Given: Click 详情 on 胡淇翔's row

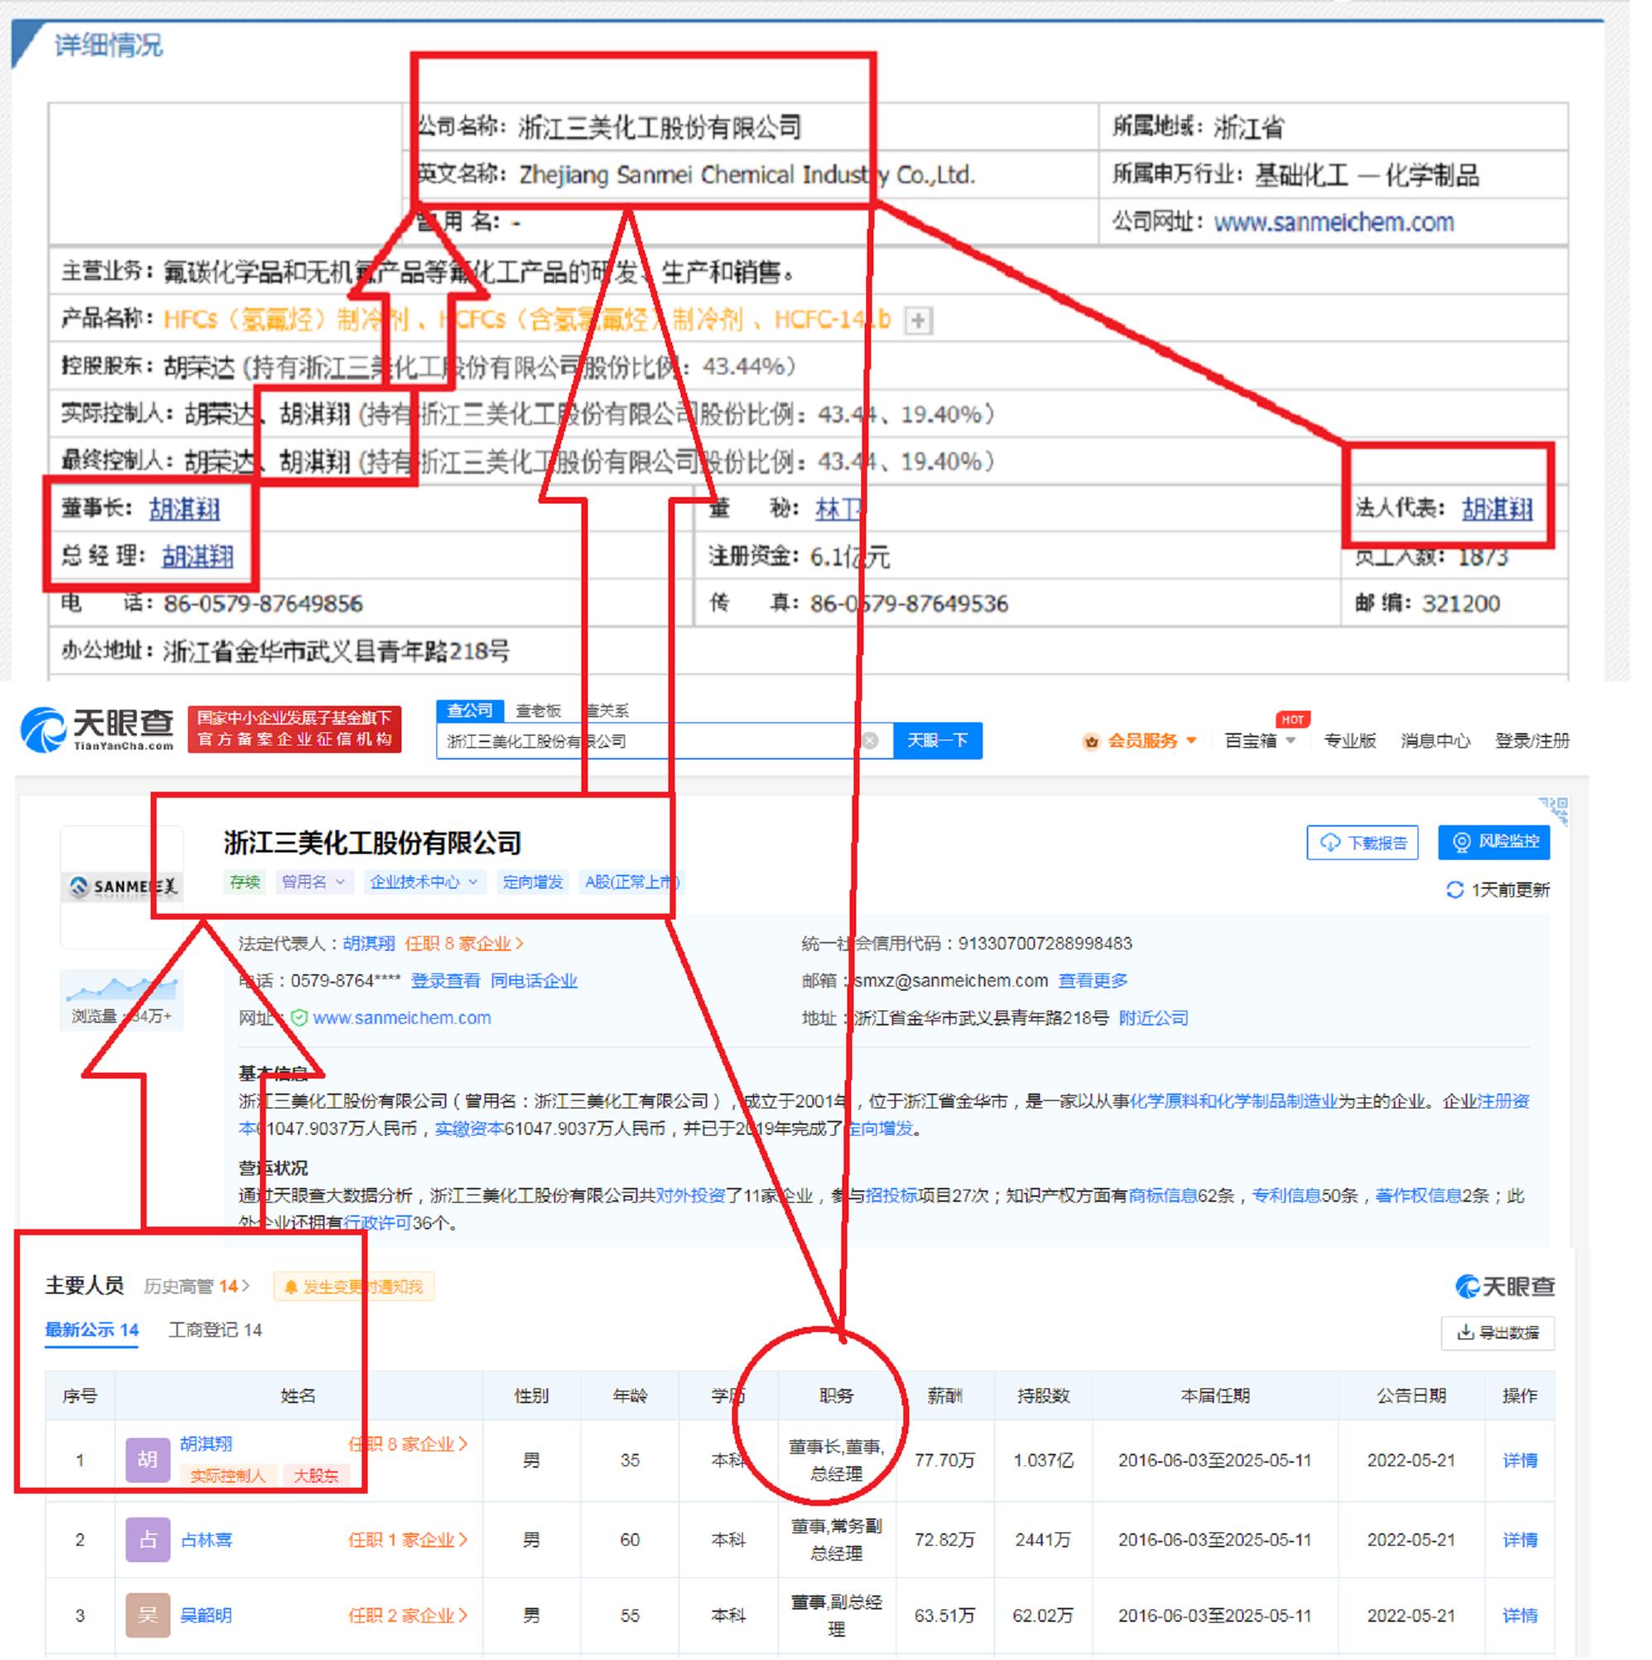Looking at the screenshot, I should tap(1520, 1460).
